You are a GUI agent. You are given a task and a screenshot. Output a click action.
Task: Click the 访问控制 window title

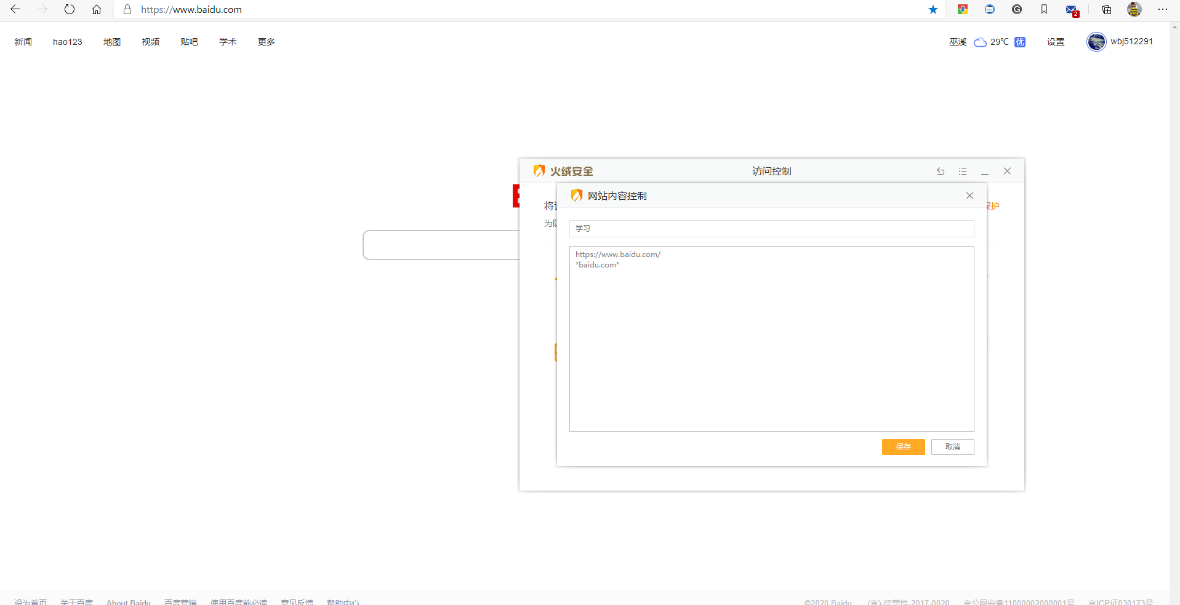pyautogui.click(x=771, y=171)
